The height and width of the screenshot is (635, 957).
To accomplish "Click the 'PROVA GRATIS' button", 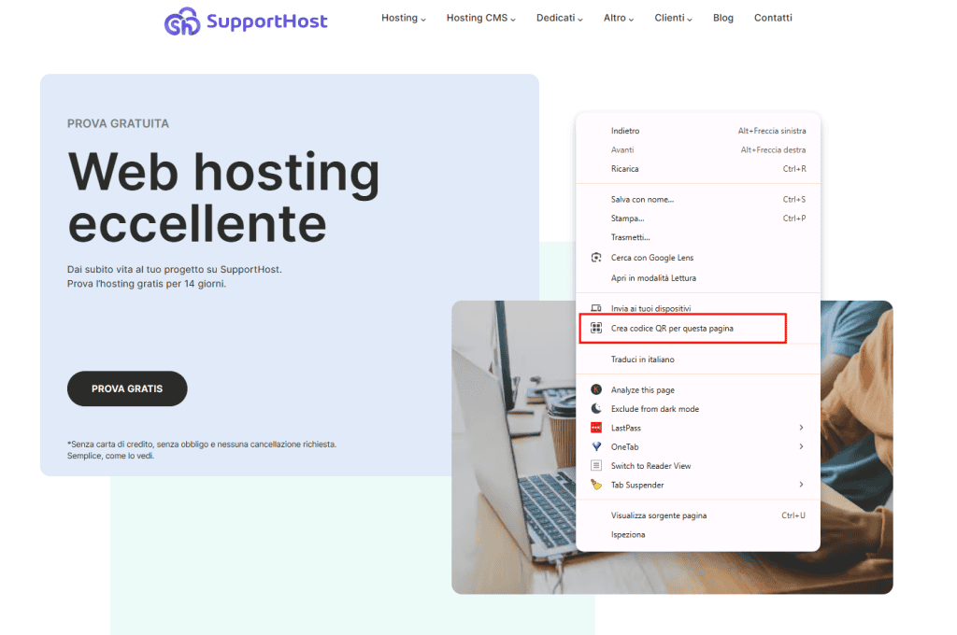I will (126, 388).
